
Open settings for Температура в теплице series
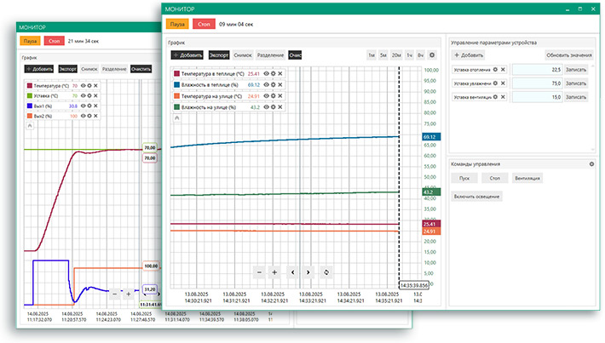[274, 73]
